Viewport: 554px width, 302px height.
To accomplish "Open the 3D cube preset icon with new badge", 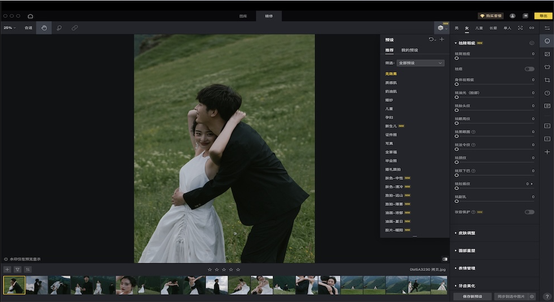I will click(x=441, y=28).
